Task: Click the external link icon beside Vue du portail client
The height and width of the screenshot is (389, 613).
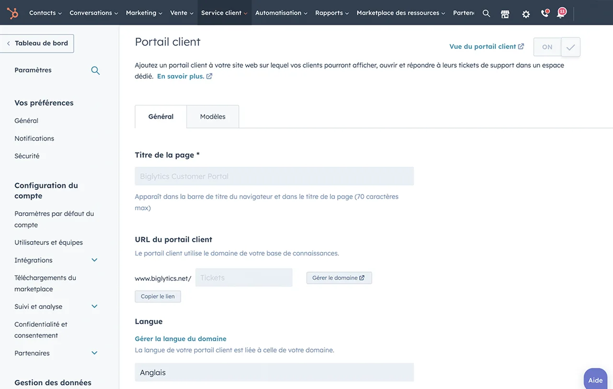Action: [x=521, y=46]
